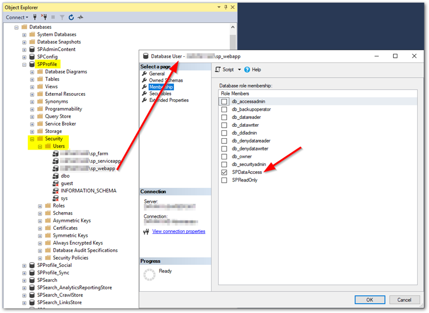The height and width of the screenshot is (313, 429).
Task: Click the Help button label
Action: (256, 69)
